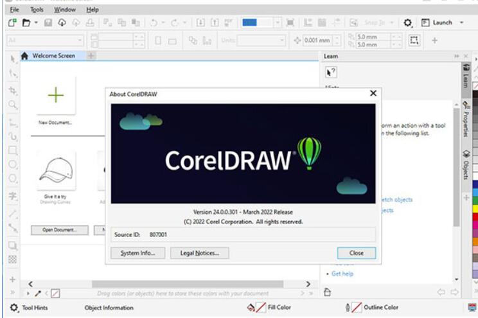Open the Tools menu
This screenshot has width=478, height=318.
point(37,10)
